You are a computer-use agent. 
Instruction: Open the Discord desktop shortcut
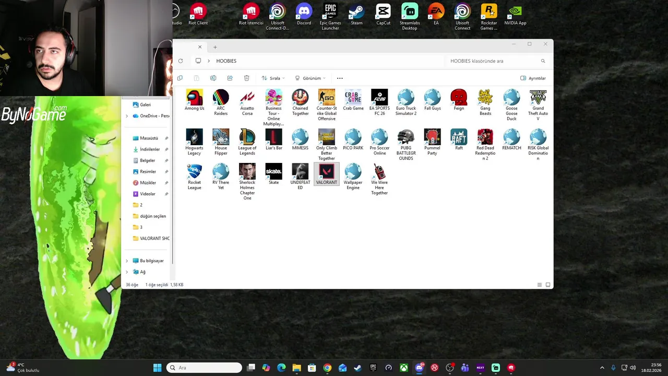pos(304,15)
